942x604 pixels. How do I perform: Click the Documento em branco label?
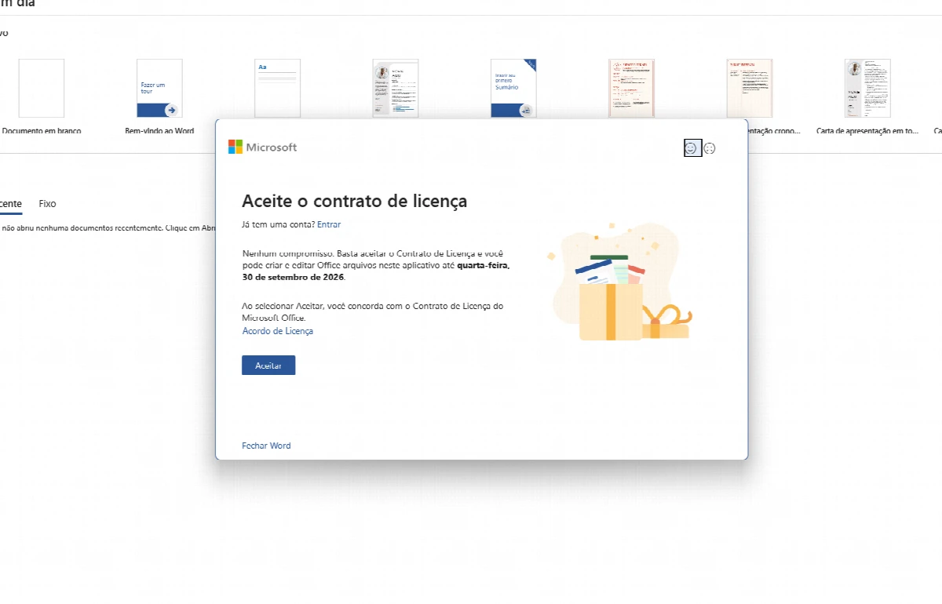tap(41, 131)
